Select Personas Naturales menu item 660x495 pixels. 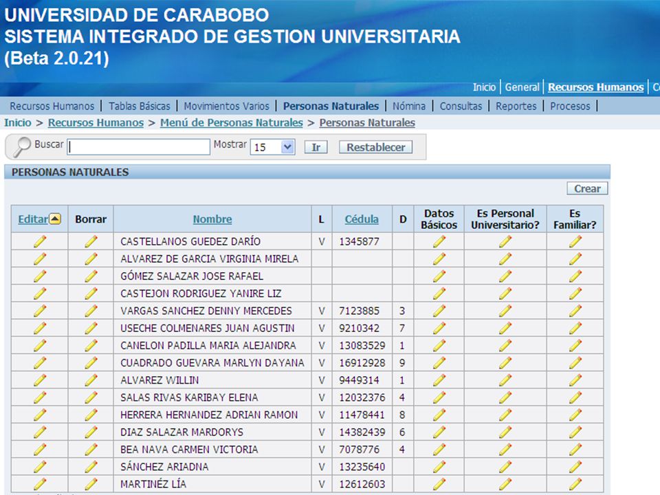(331, 106)
